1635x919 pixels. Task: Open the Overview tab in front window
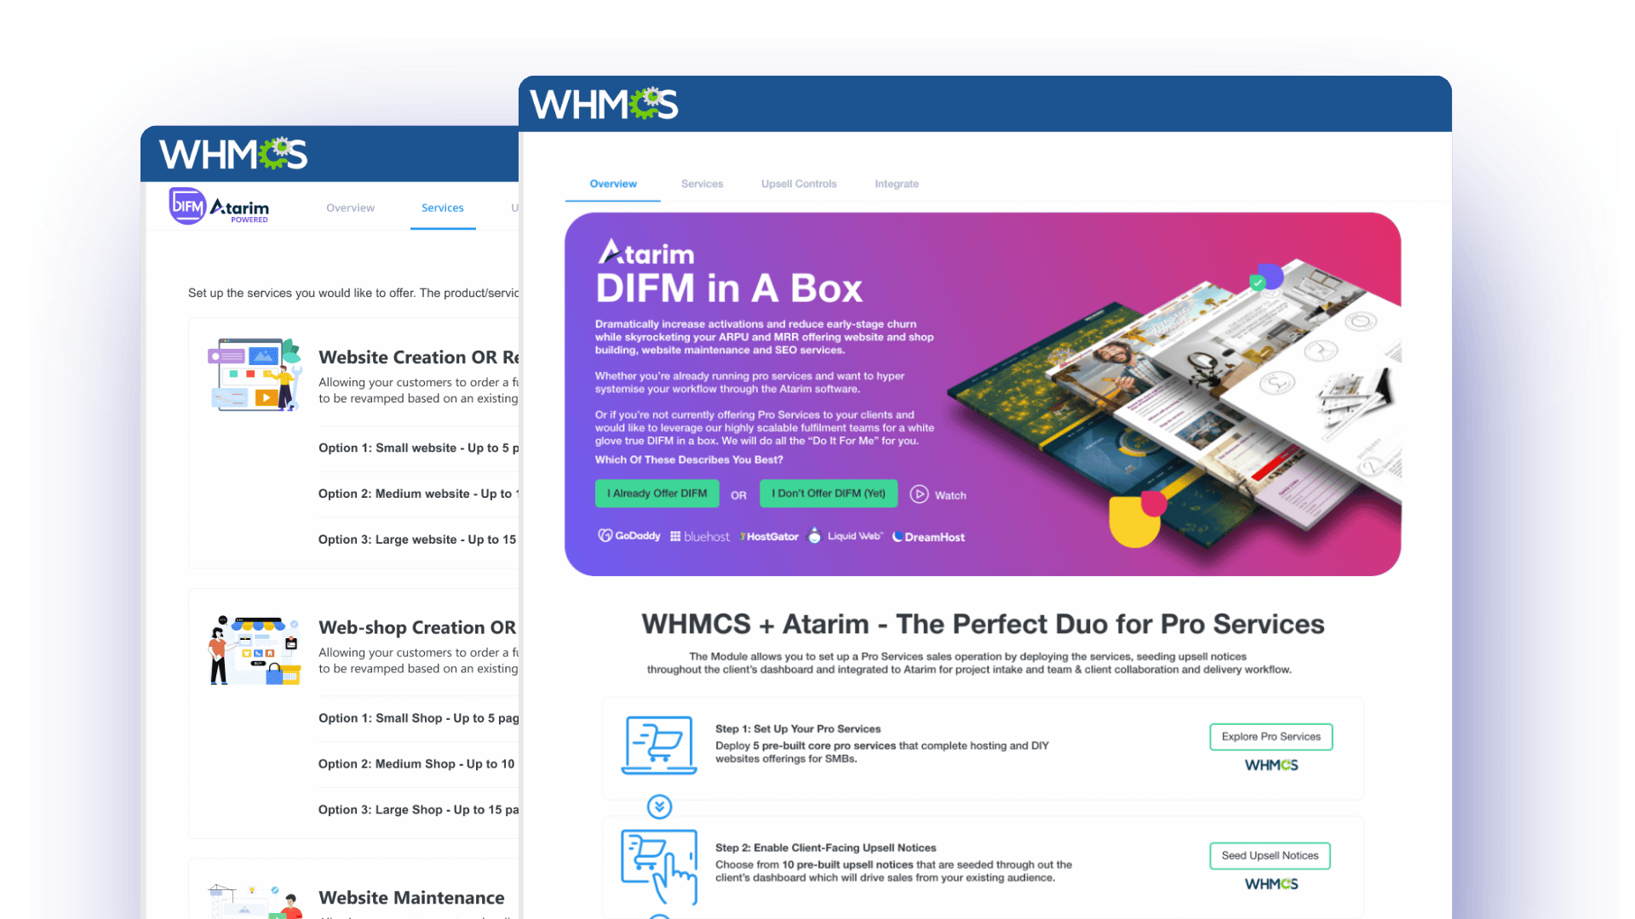(x=612, y=184)
